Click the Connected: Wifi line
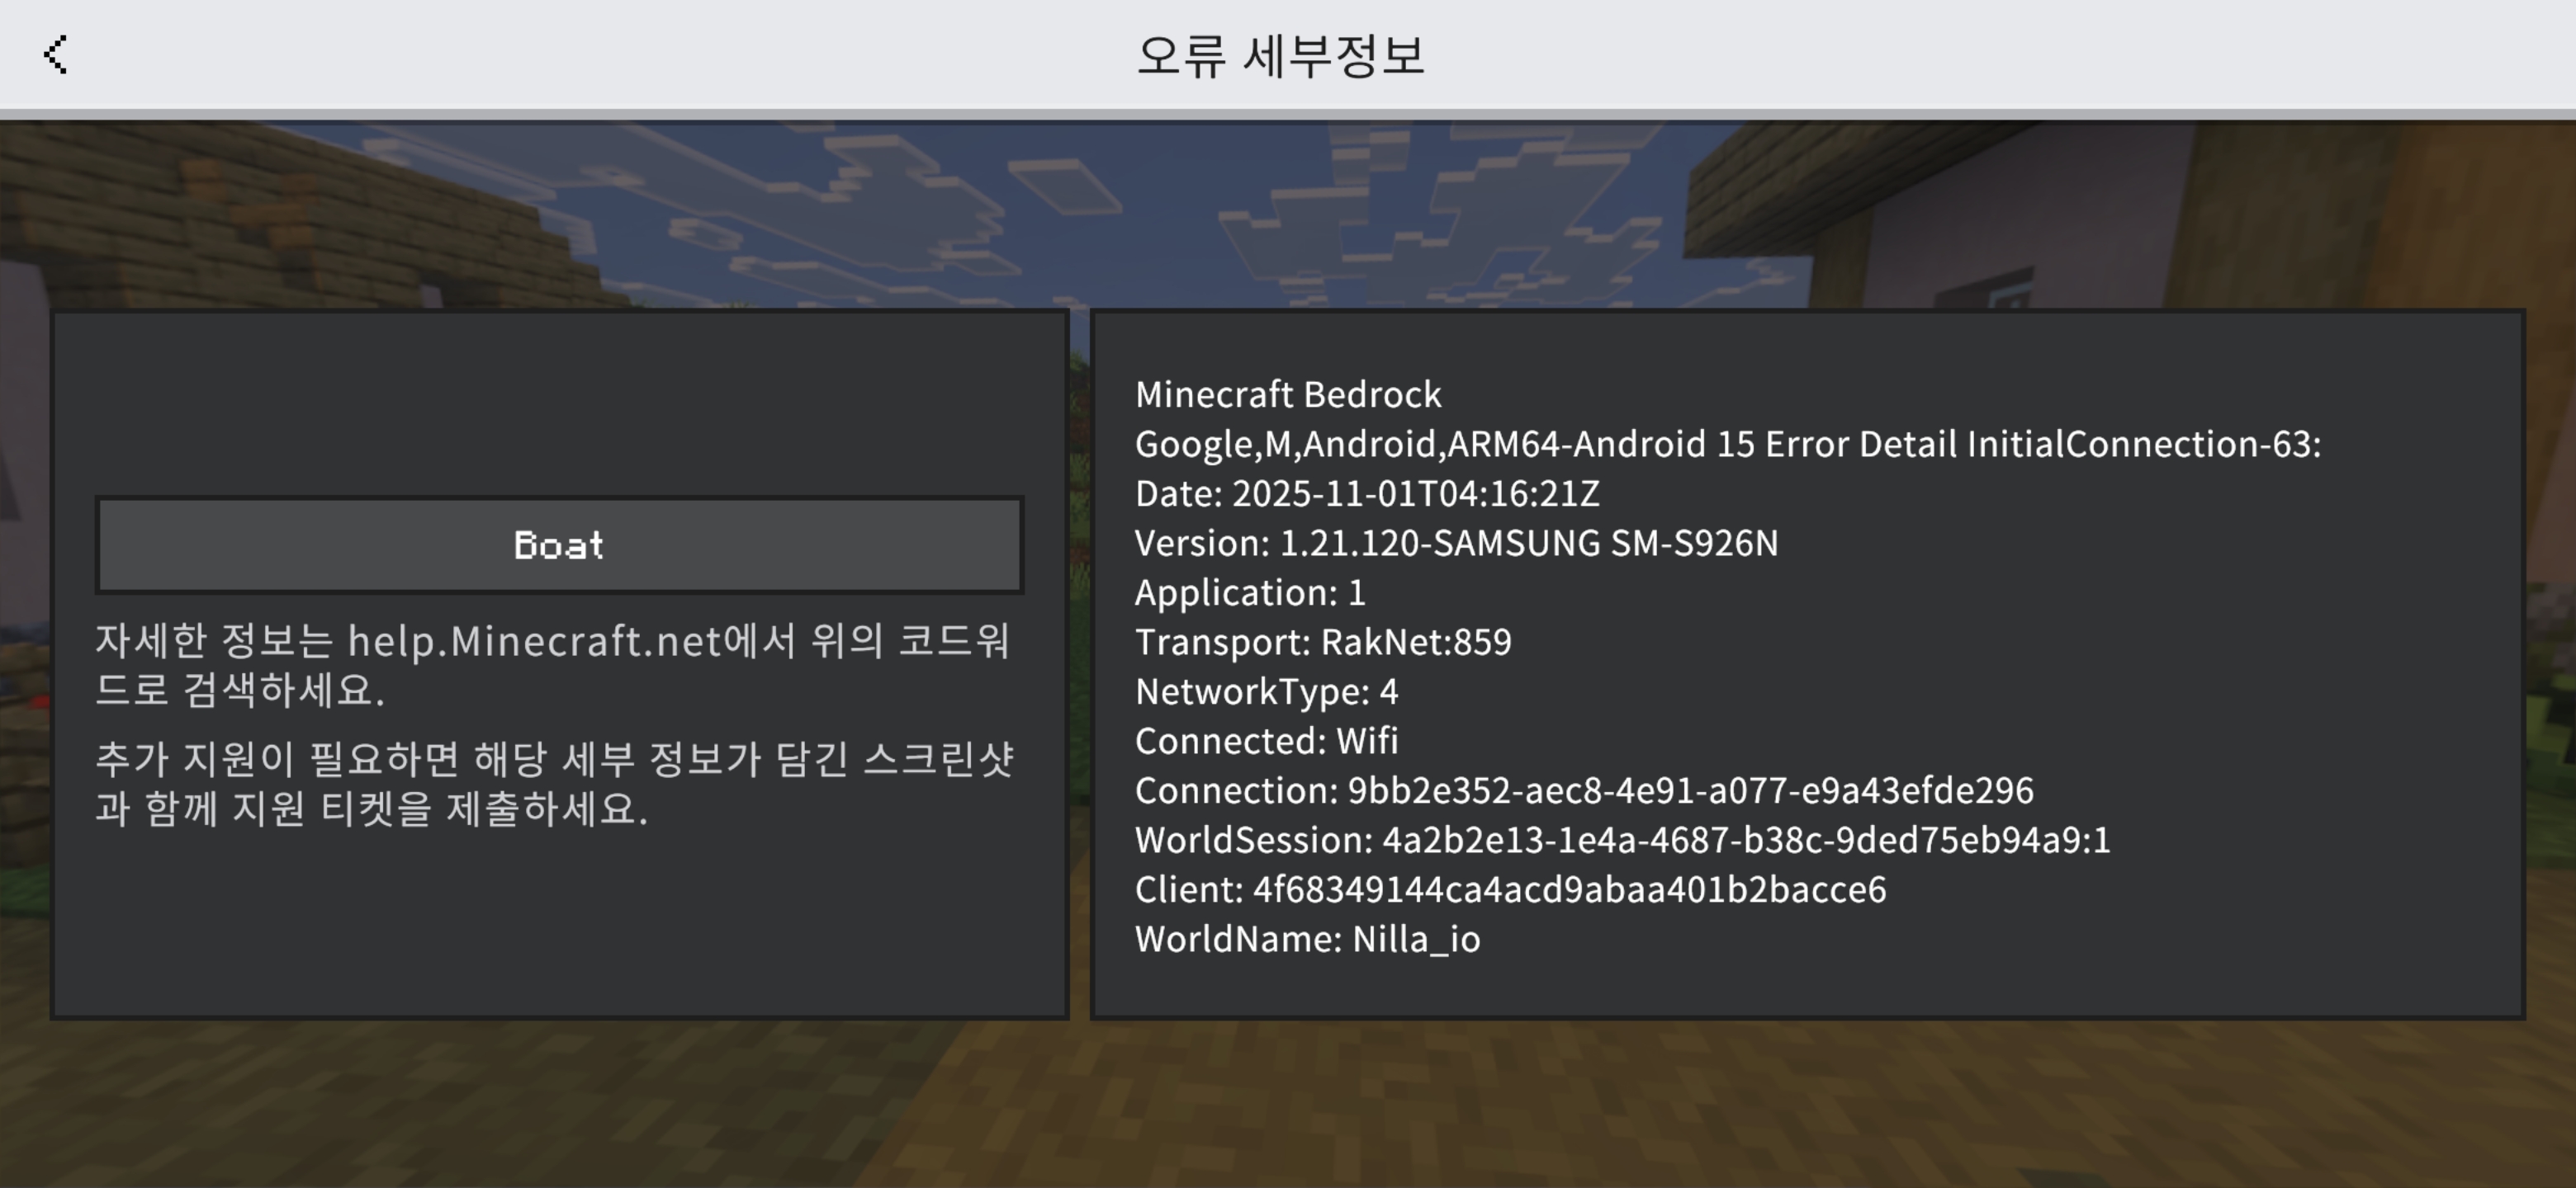The image size is (2576, 1188). click(x=1266, y=740)
